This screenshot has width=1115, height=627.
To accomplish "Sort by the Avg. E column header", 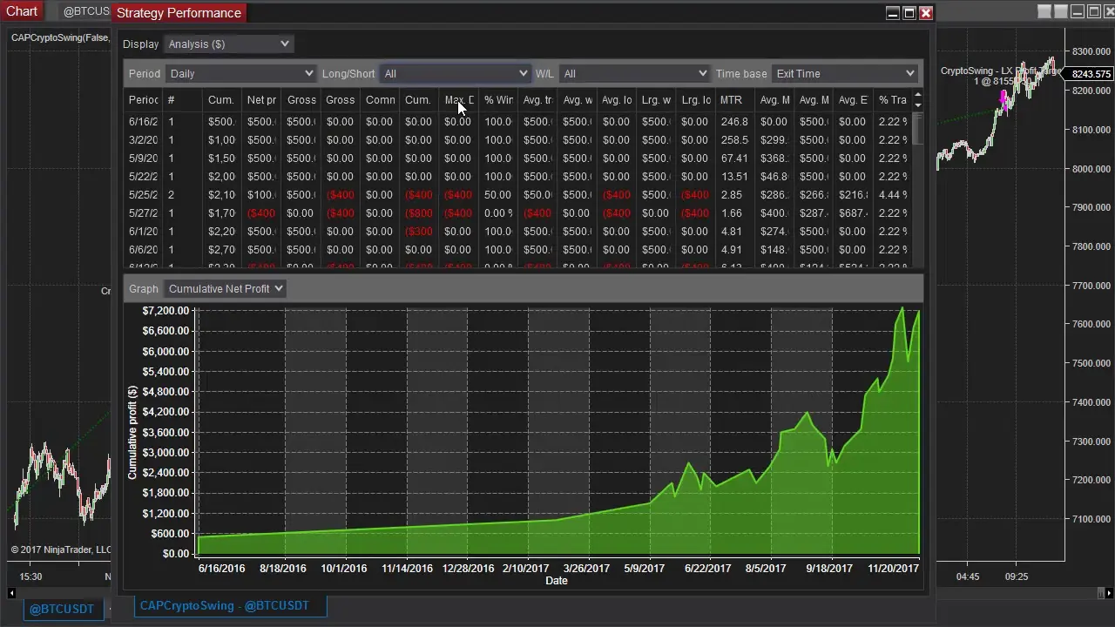I will [853, 100].
